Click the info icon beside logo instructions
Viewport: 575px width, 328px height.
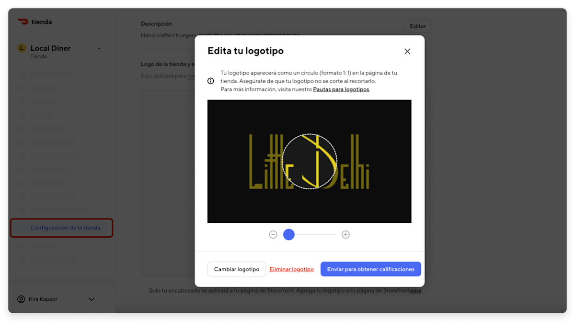211,81
